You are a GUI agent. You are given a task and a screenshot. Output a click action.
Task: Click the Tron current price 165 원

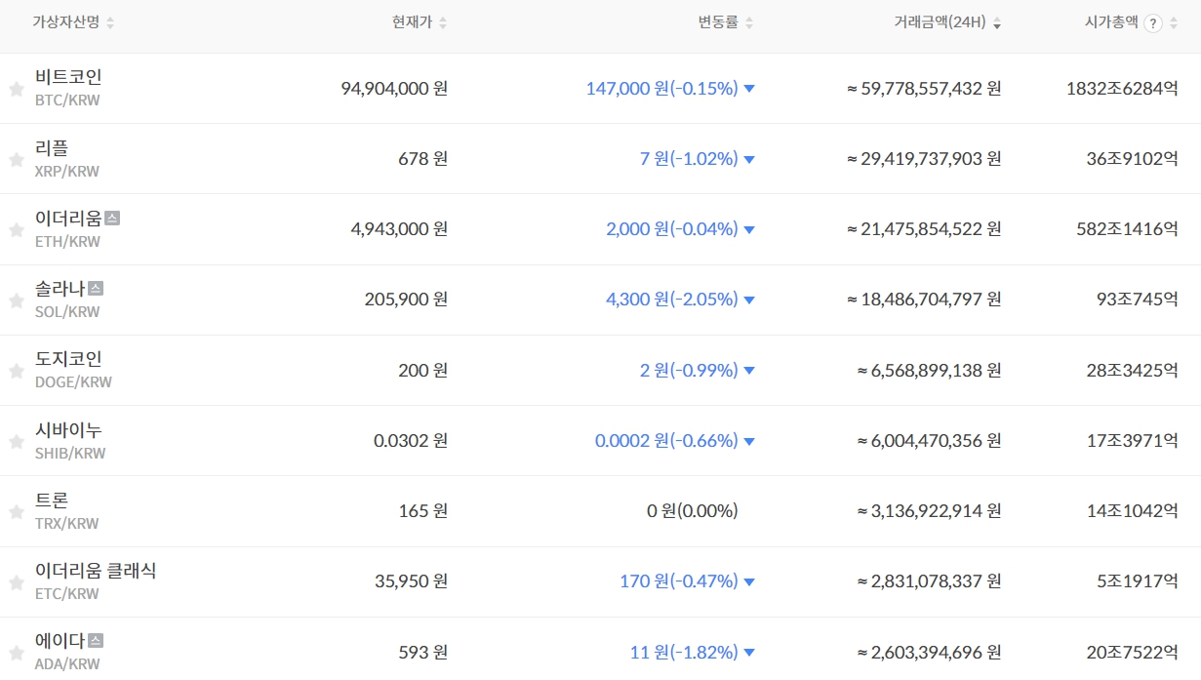422,511
